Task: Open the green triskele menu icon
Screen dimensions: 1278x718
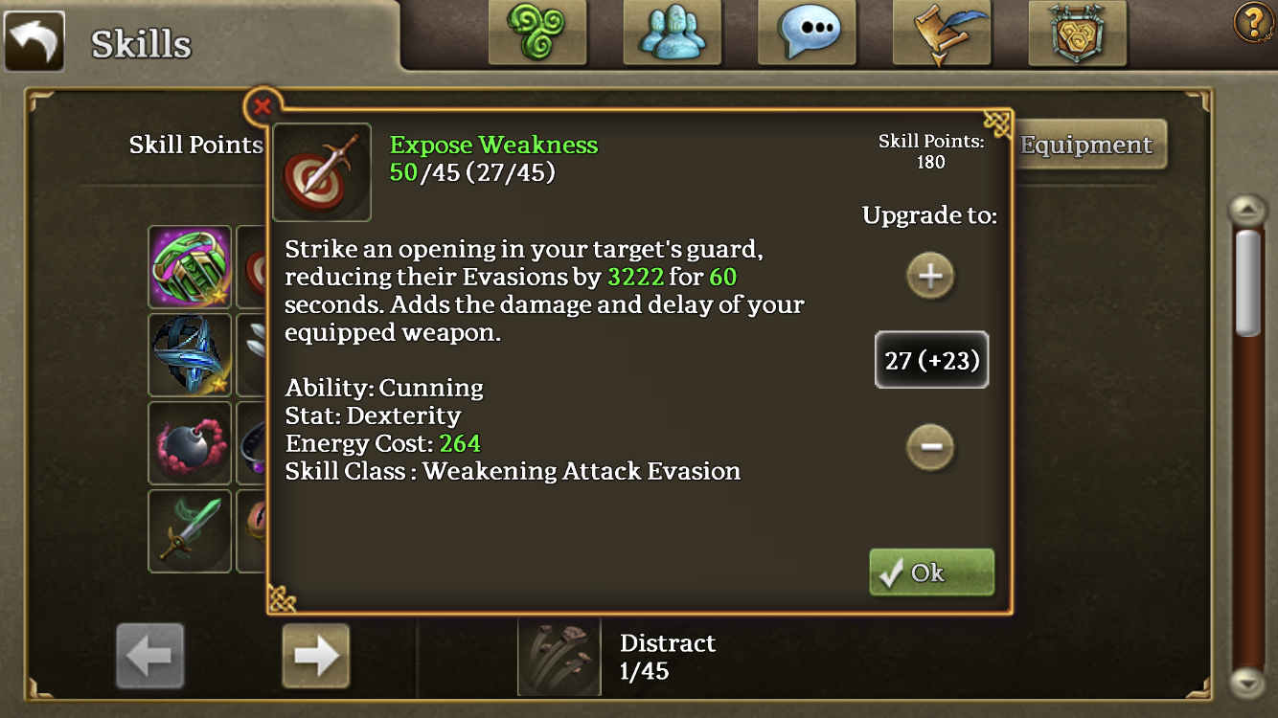Action: click(537, 33)
